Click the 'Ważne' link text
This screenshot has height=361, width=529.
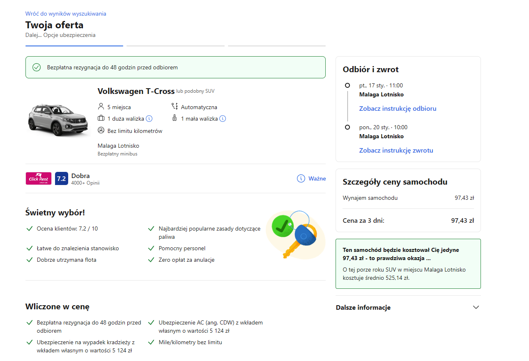click(317, 178)
